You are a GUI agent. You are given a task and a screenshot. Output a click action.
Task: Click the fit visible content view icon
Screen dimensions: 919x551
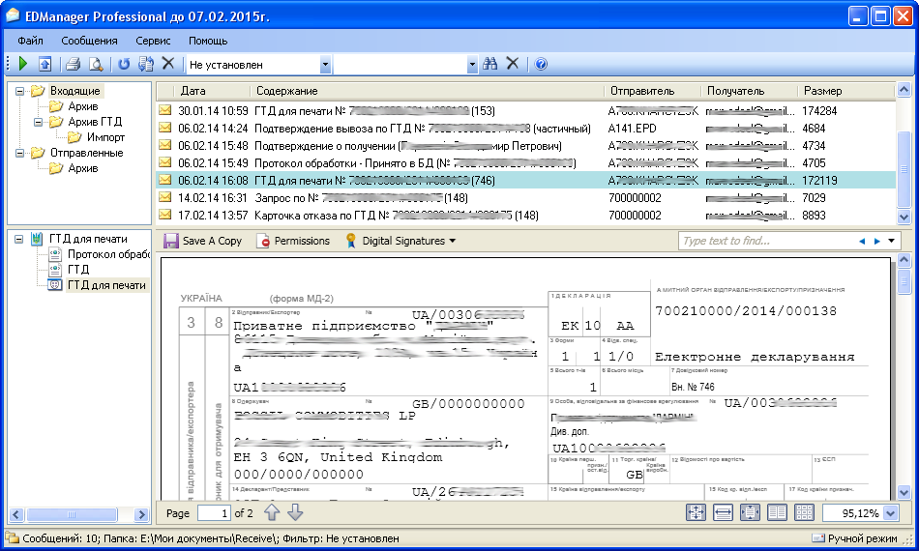750,513
